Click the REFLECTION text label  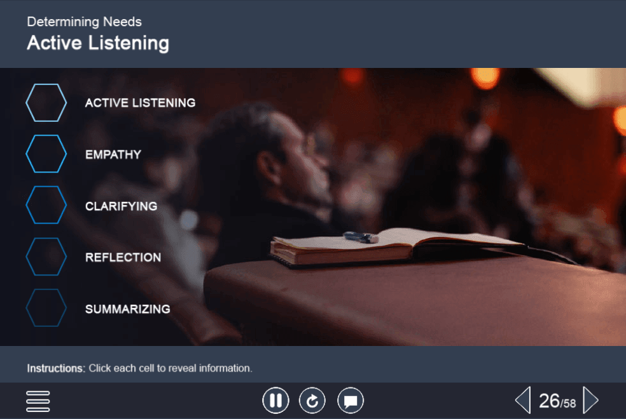pyautogui.click(x=123, y=257)
